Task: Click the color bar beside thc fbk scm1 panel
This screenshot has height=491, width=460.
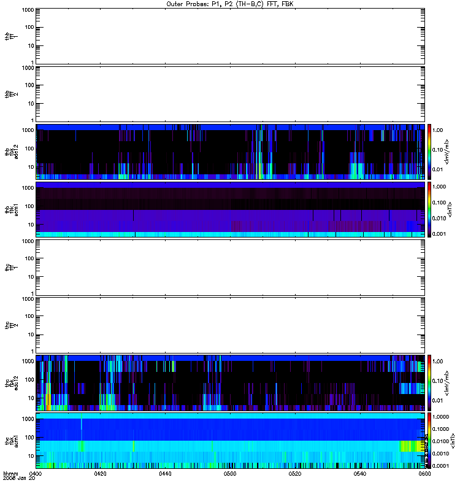Action: (429, 441)
